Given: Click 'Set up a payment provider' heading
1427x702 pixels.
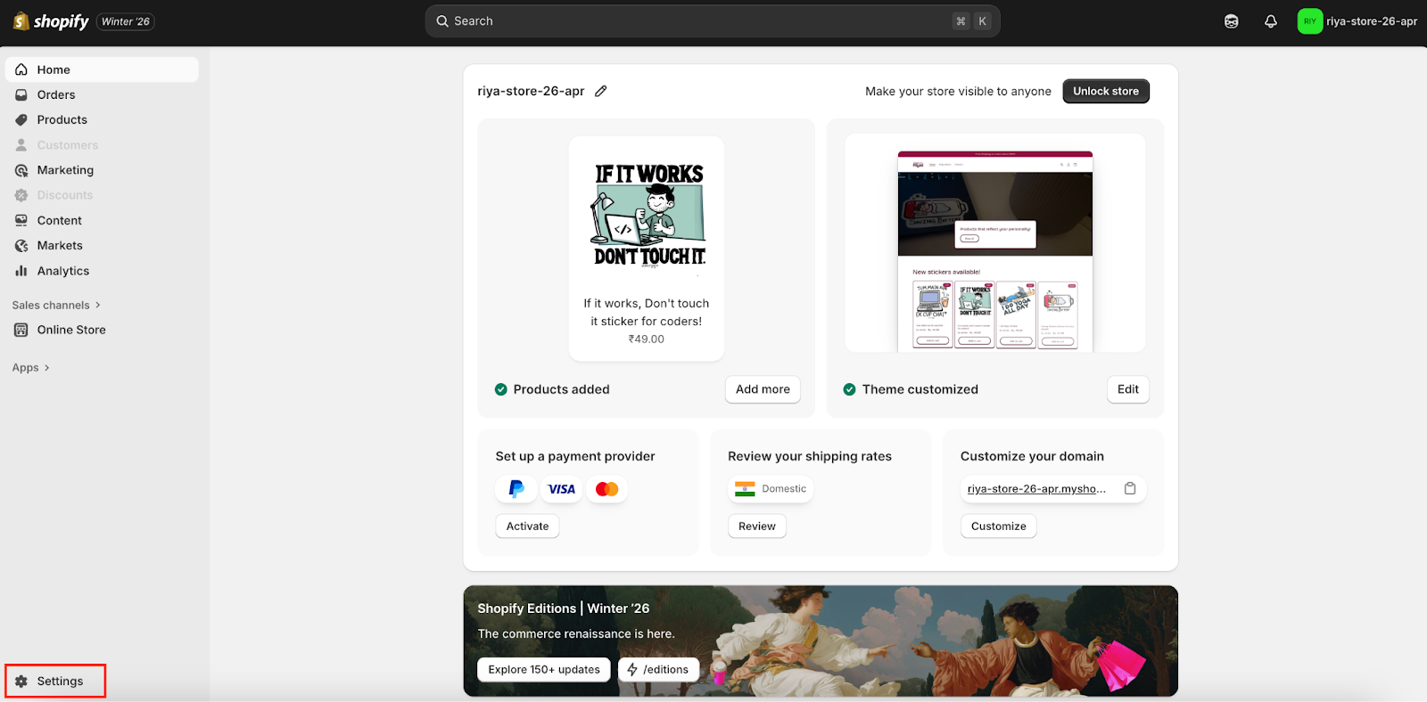Looking at the screenshot, I should point(575,456).
